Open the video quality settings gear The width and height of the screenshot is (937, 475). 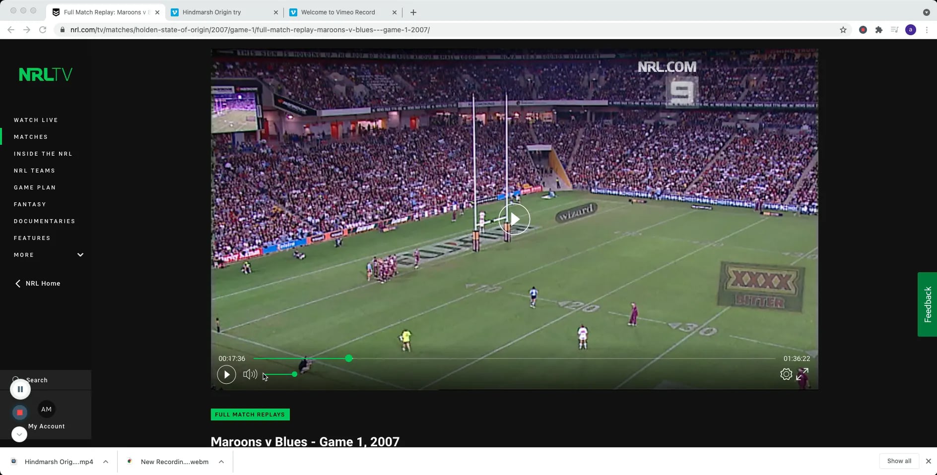coord(787,374)
